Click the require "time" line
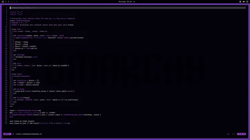 (16, 14)
